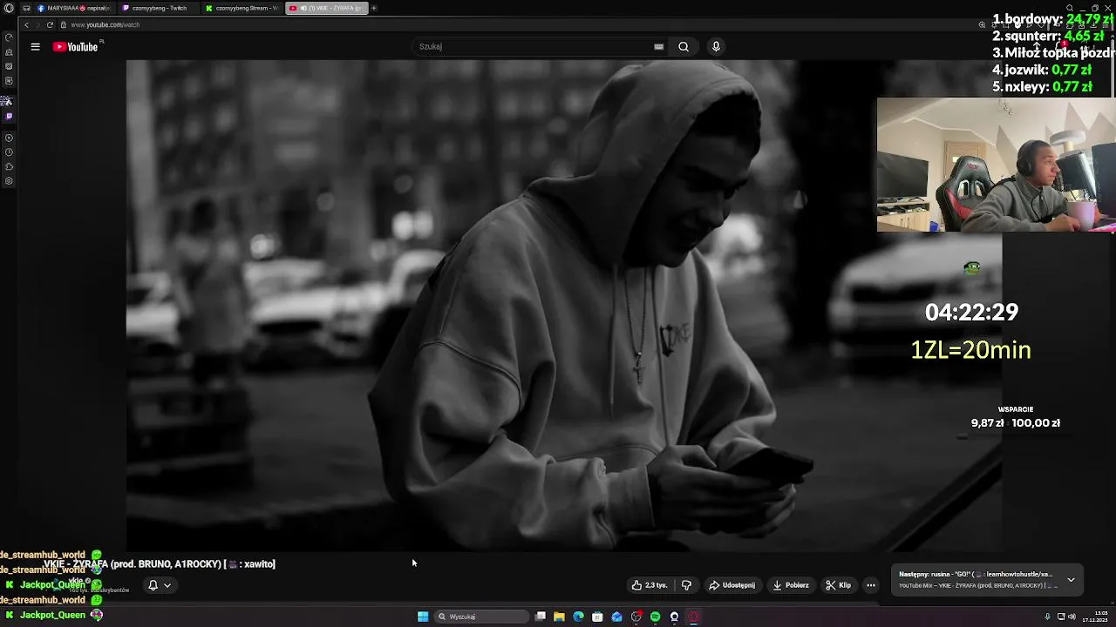Screen dimensions: 1116x627
Task: Click the taskbar Wyszukaj search box
Action: 482,617
